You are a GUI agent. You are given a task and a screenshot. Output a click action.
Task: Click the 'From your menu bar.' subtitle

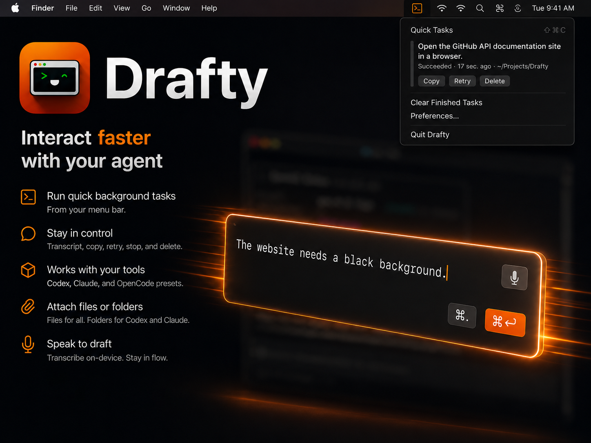point(86,210)
